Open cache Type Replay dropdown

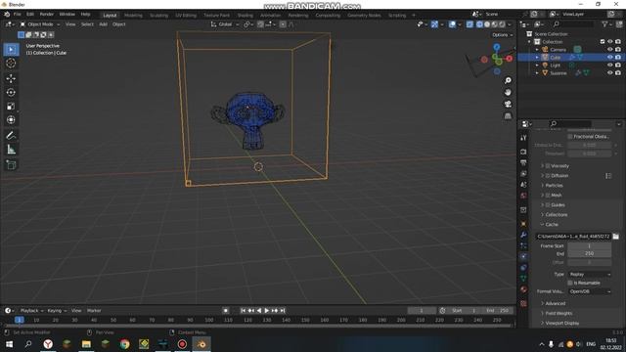tap(589, 274)
